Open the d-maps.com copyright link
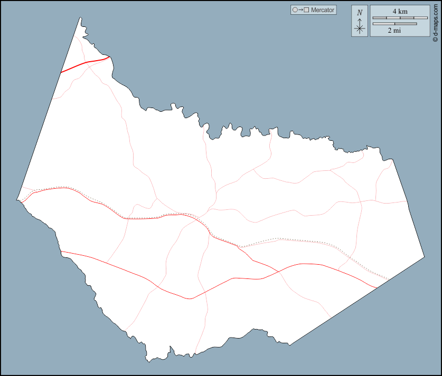This screenshot has width=442, height=376. [x=435, y=21]
